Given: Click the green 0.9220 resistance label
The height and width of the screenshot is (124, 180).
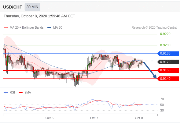Looking at the screenshot, I should tap(165, 34).
